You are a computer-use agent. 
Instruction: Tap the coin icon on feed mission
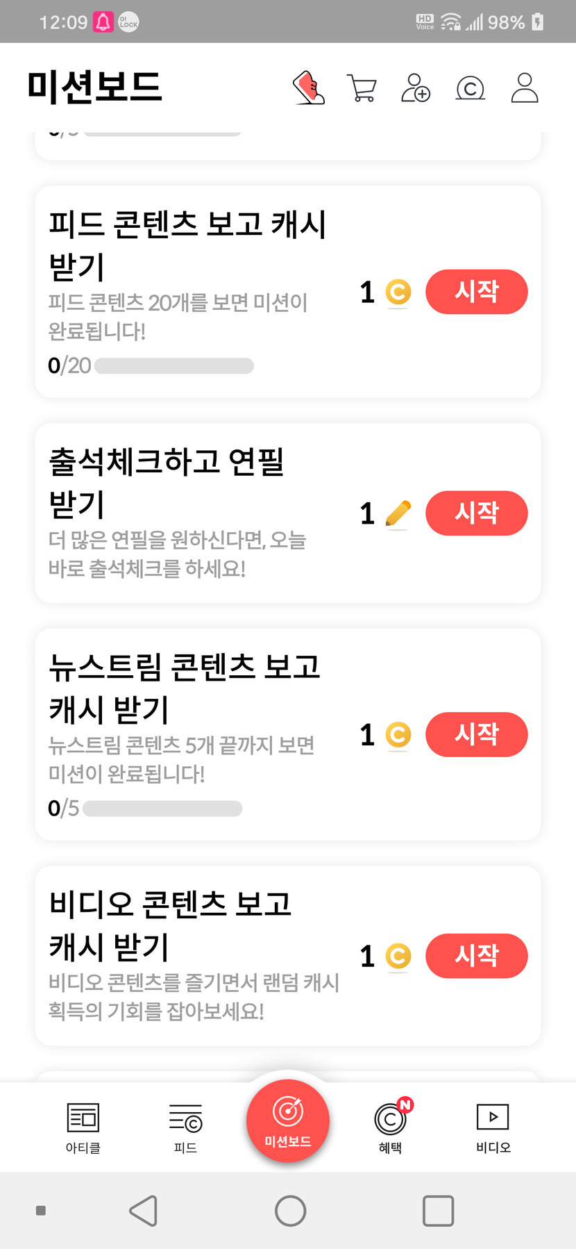click(398, 292)
